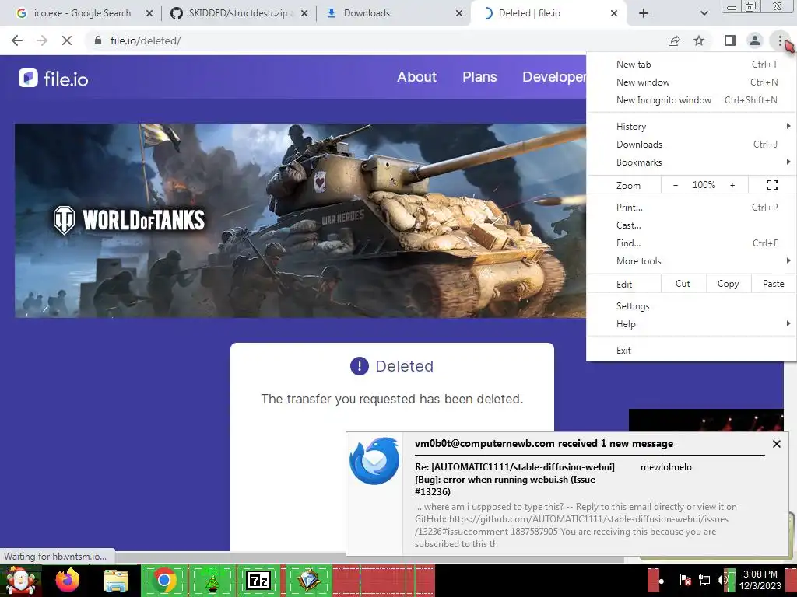Click the network tray icon

point(704,580)
